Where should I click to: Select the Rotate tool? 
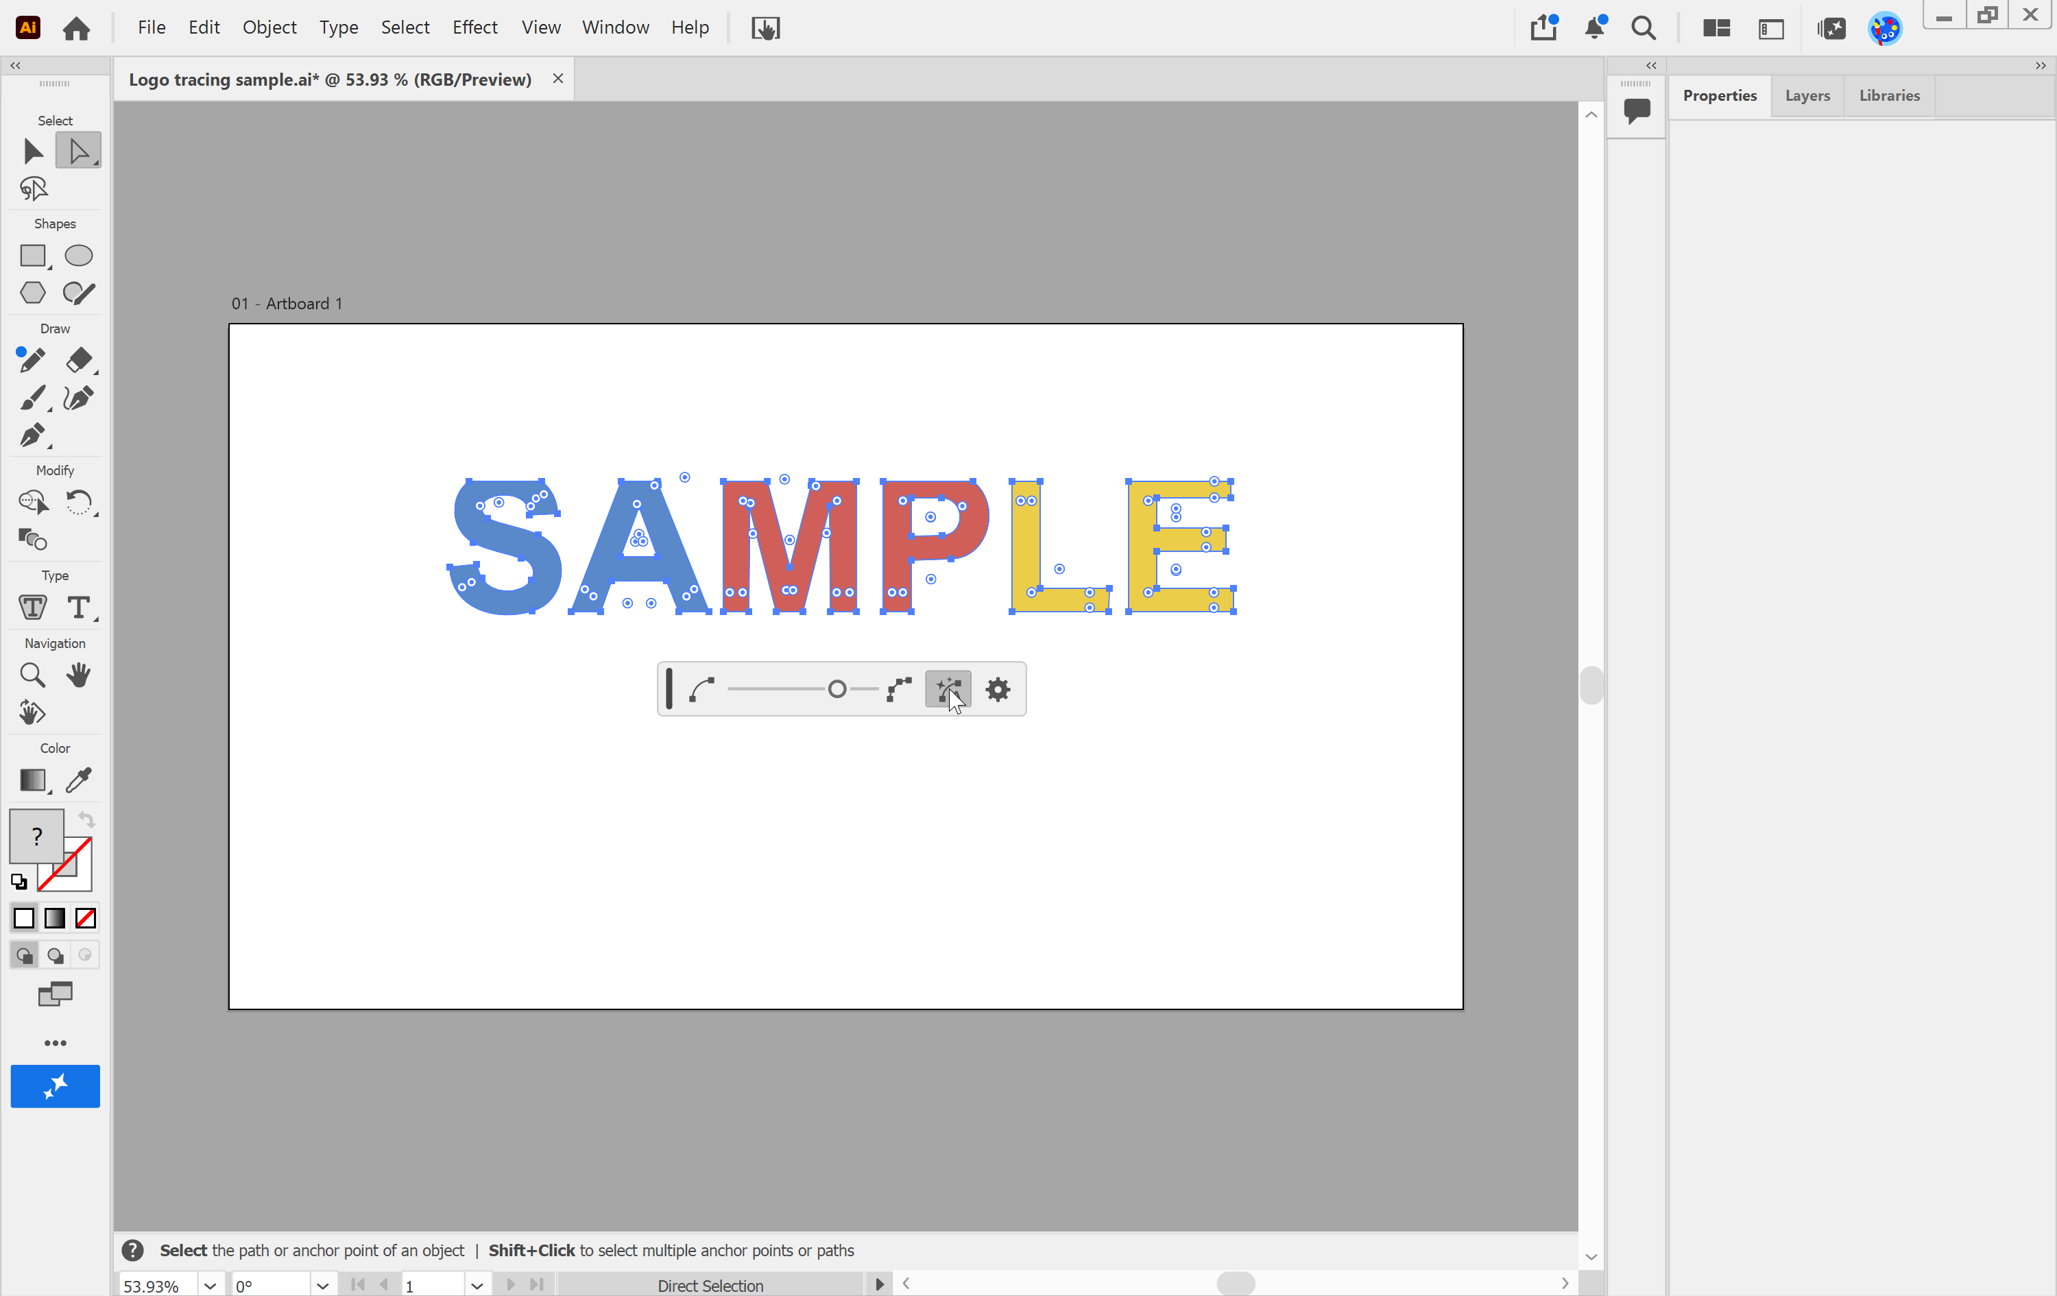tap(79, 501)
